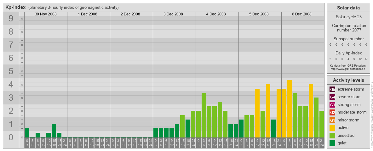The width and height of the screenshot is (373, 151).
Task: Click the 21-24 time label under 2 Dec
Action: (150, 143)
